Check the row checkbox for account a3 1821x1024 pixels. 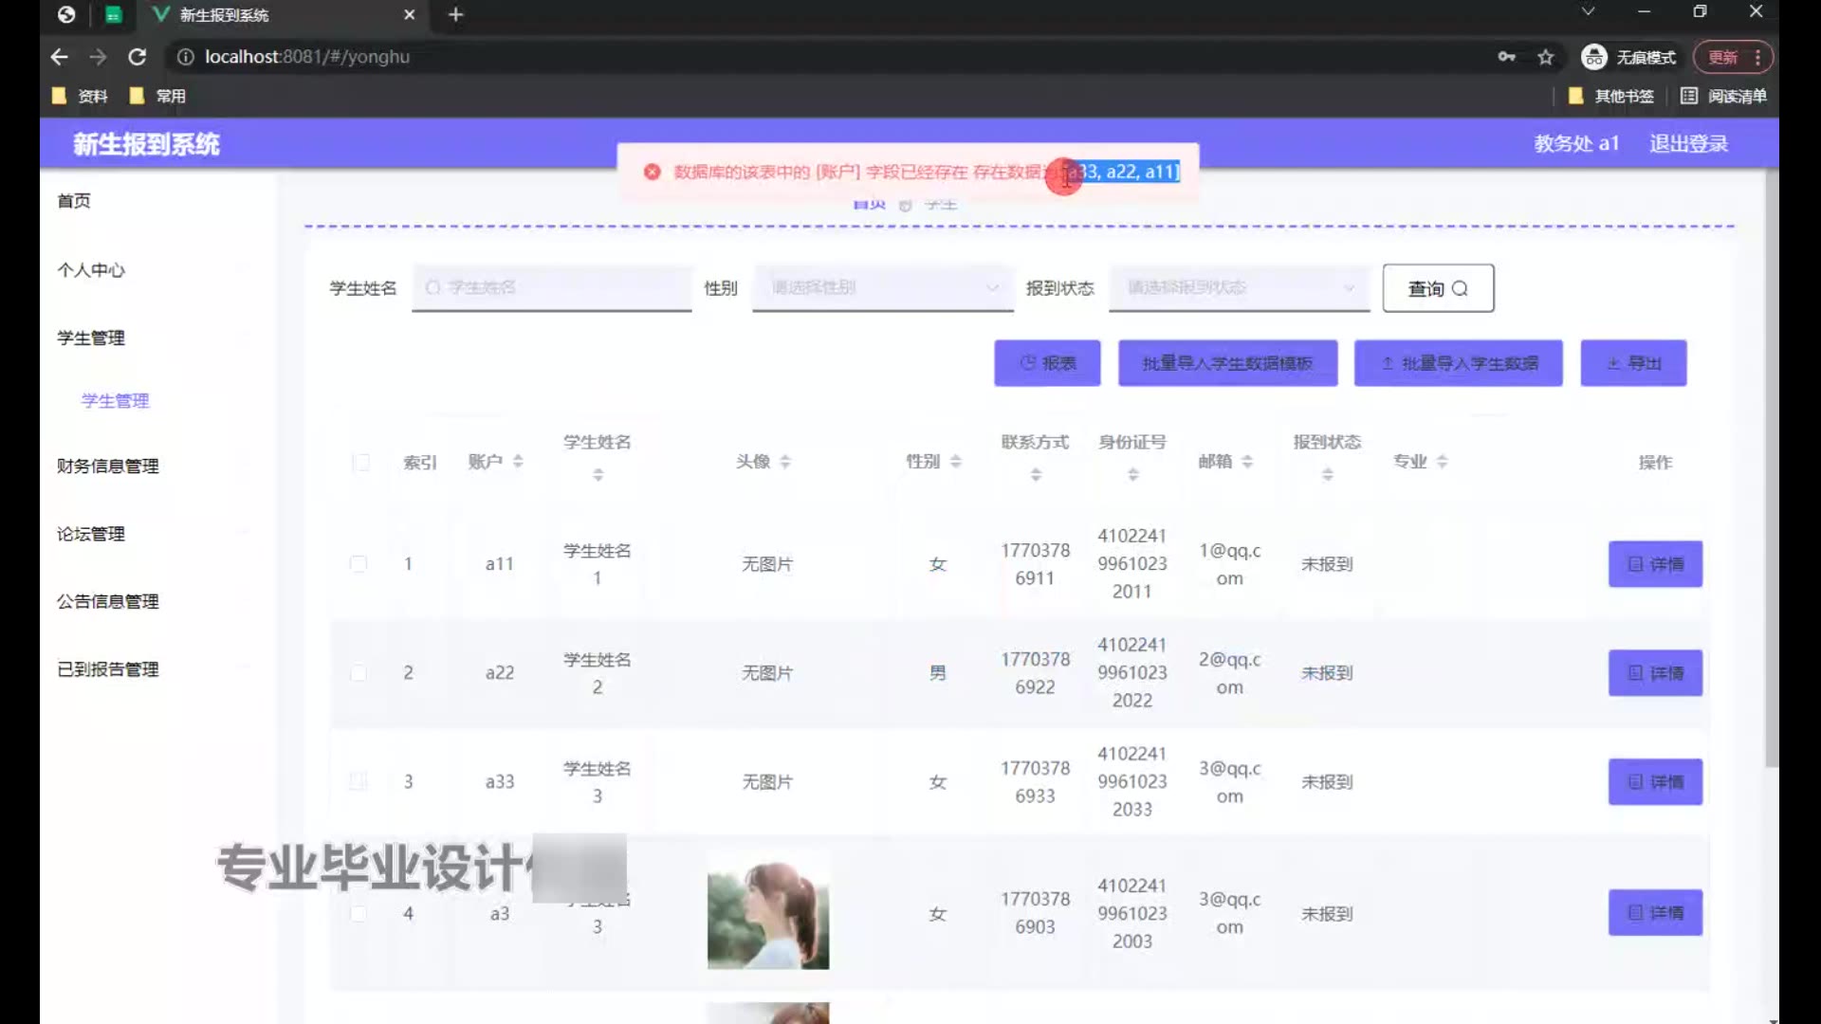pos(359,913)
